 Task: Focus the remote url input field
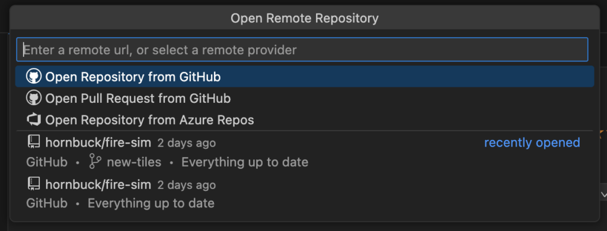tap(302, 50)
